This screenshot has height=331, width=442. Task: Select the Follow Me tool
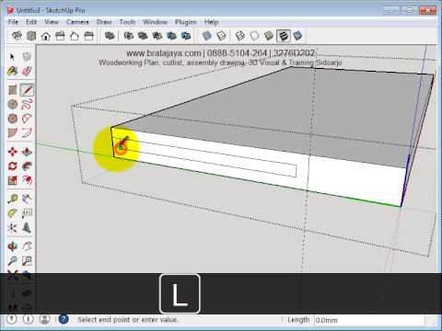pyautogui.click(x=27, y=166)
